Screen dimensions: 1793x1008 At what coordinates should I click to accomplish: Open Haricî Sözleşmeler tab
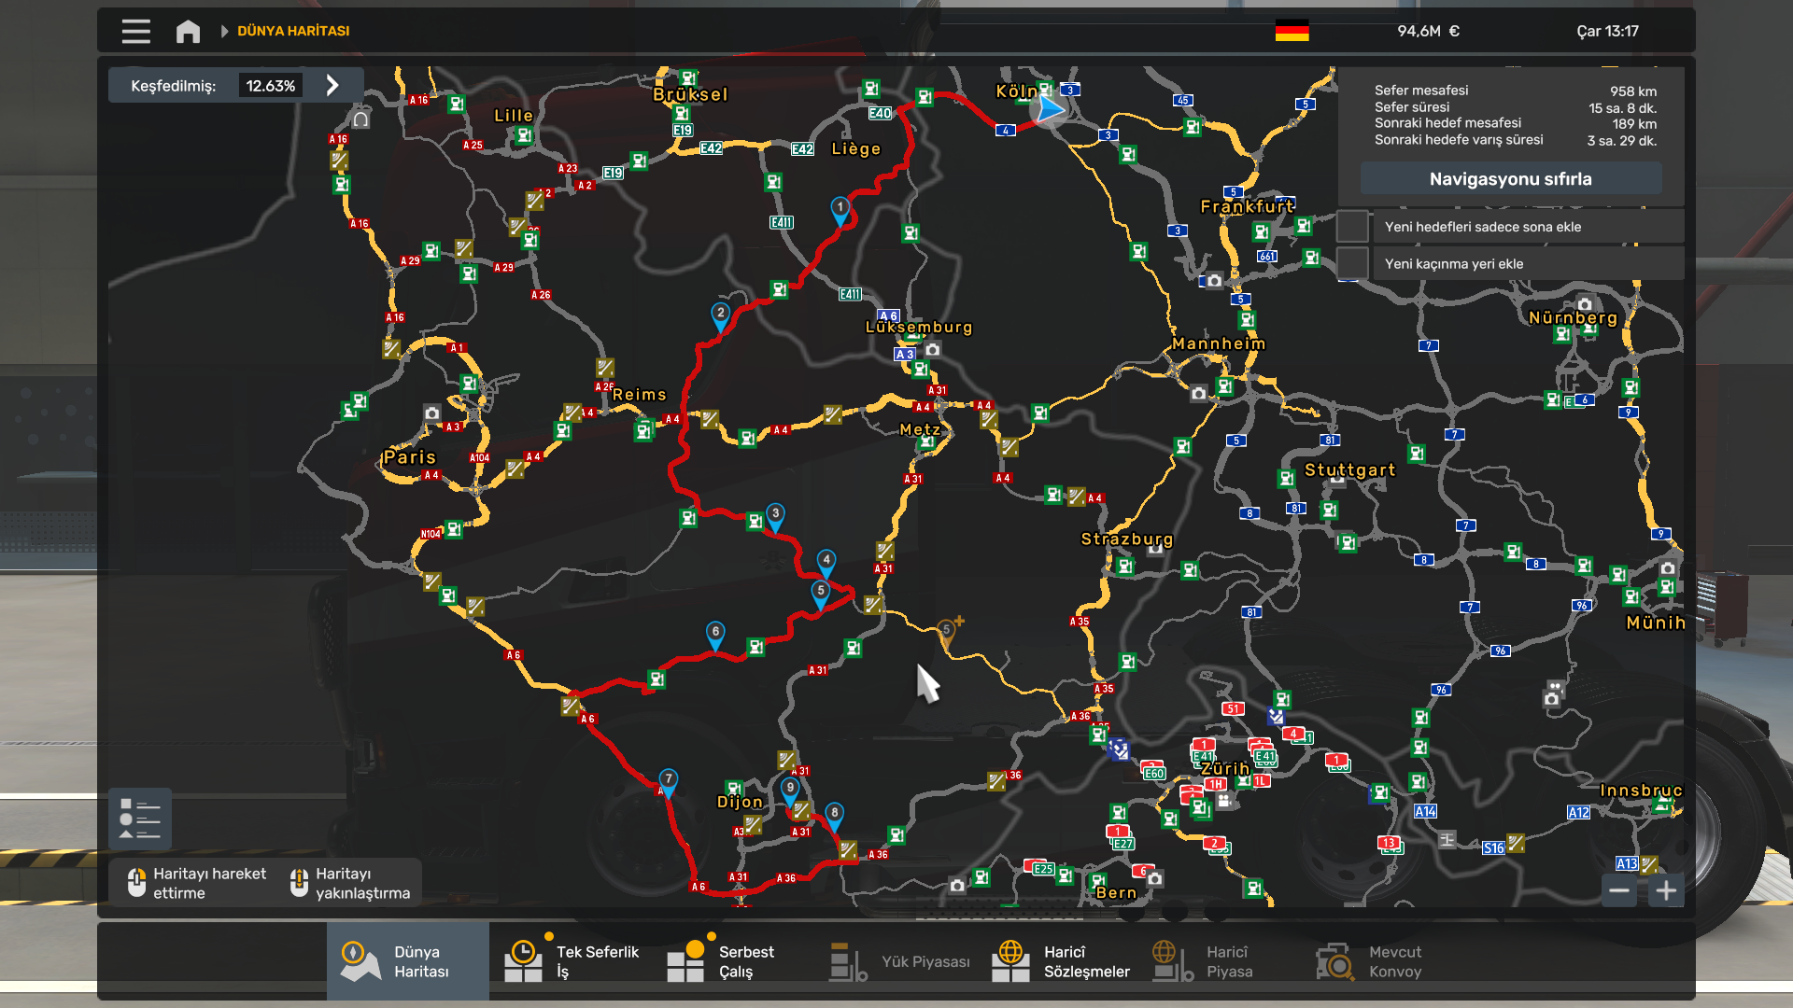(1061, 961)
